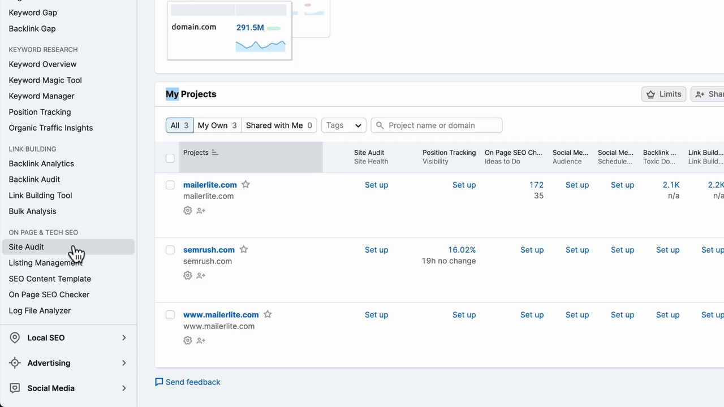
Task: Click the project name or domain search field
Action: point(436,125)
